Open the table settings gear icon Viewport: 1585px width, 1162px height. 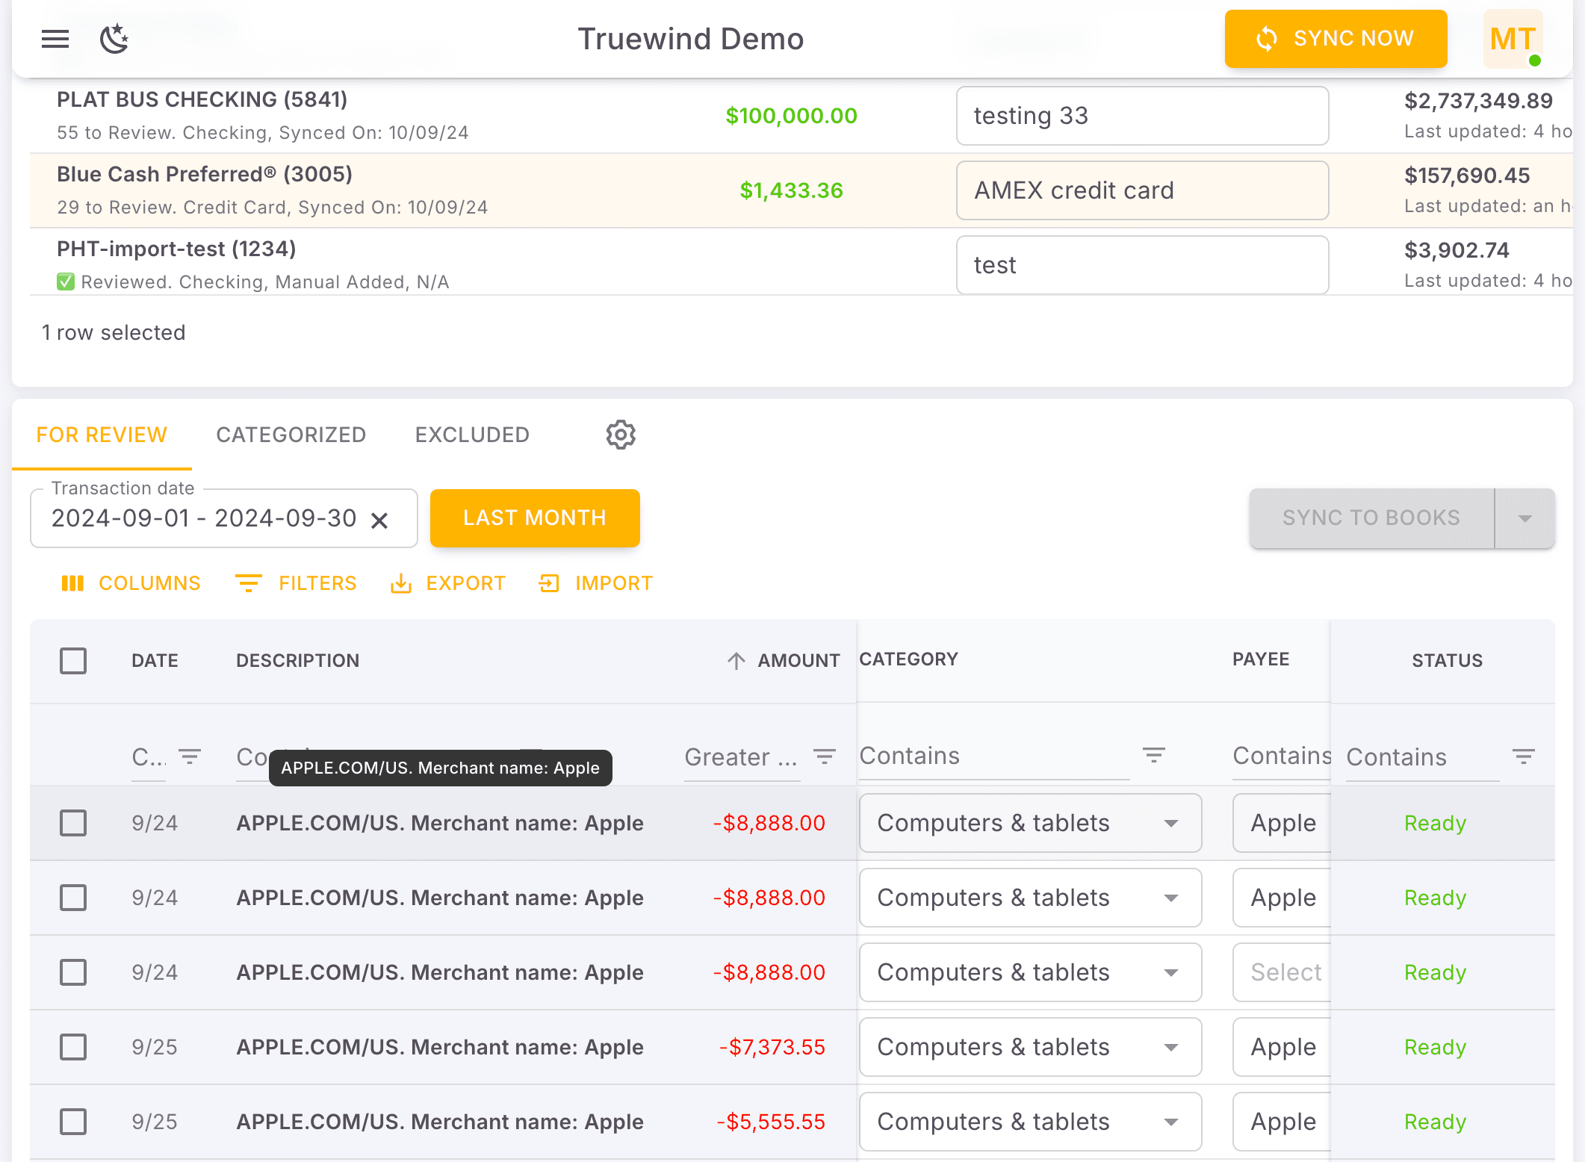click(620, 435)
